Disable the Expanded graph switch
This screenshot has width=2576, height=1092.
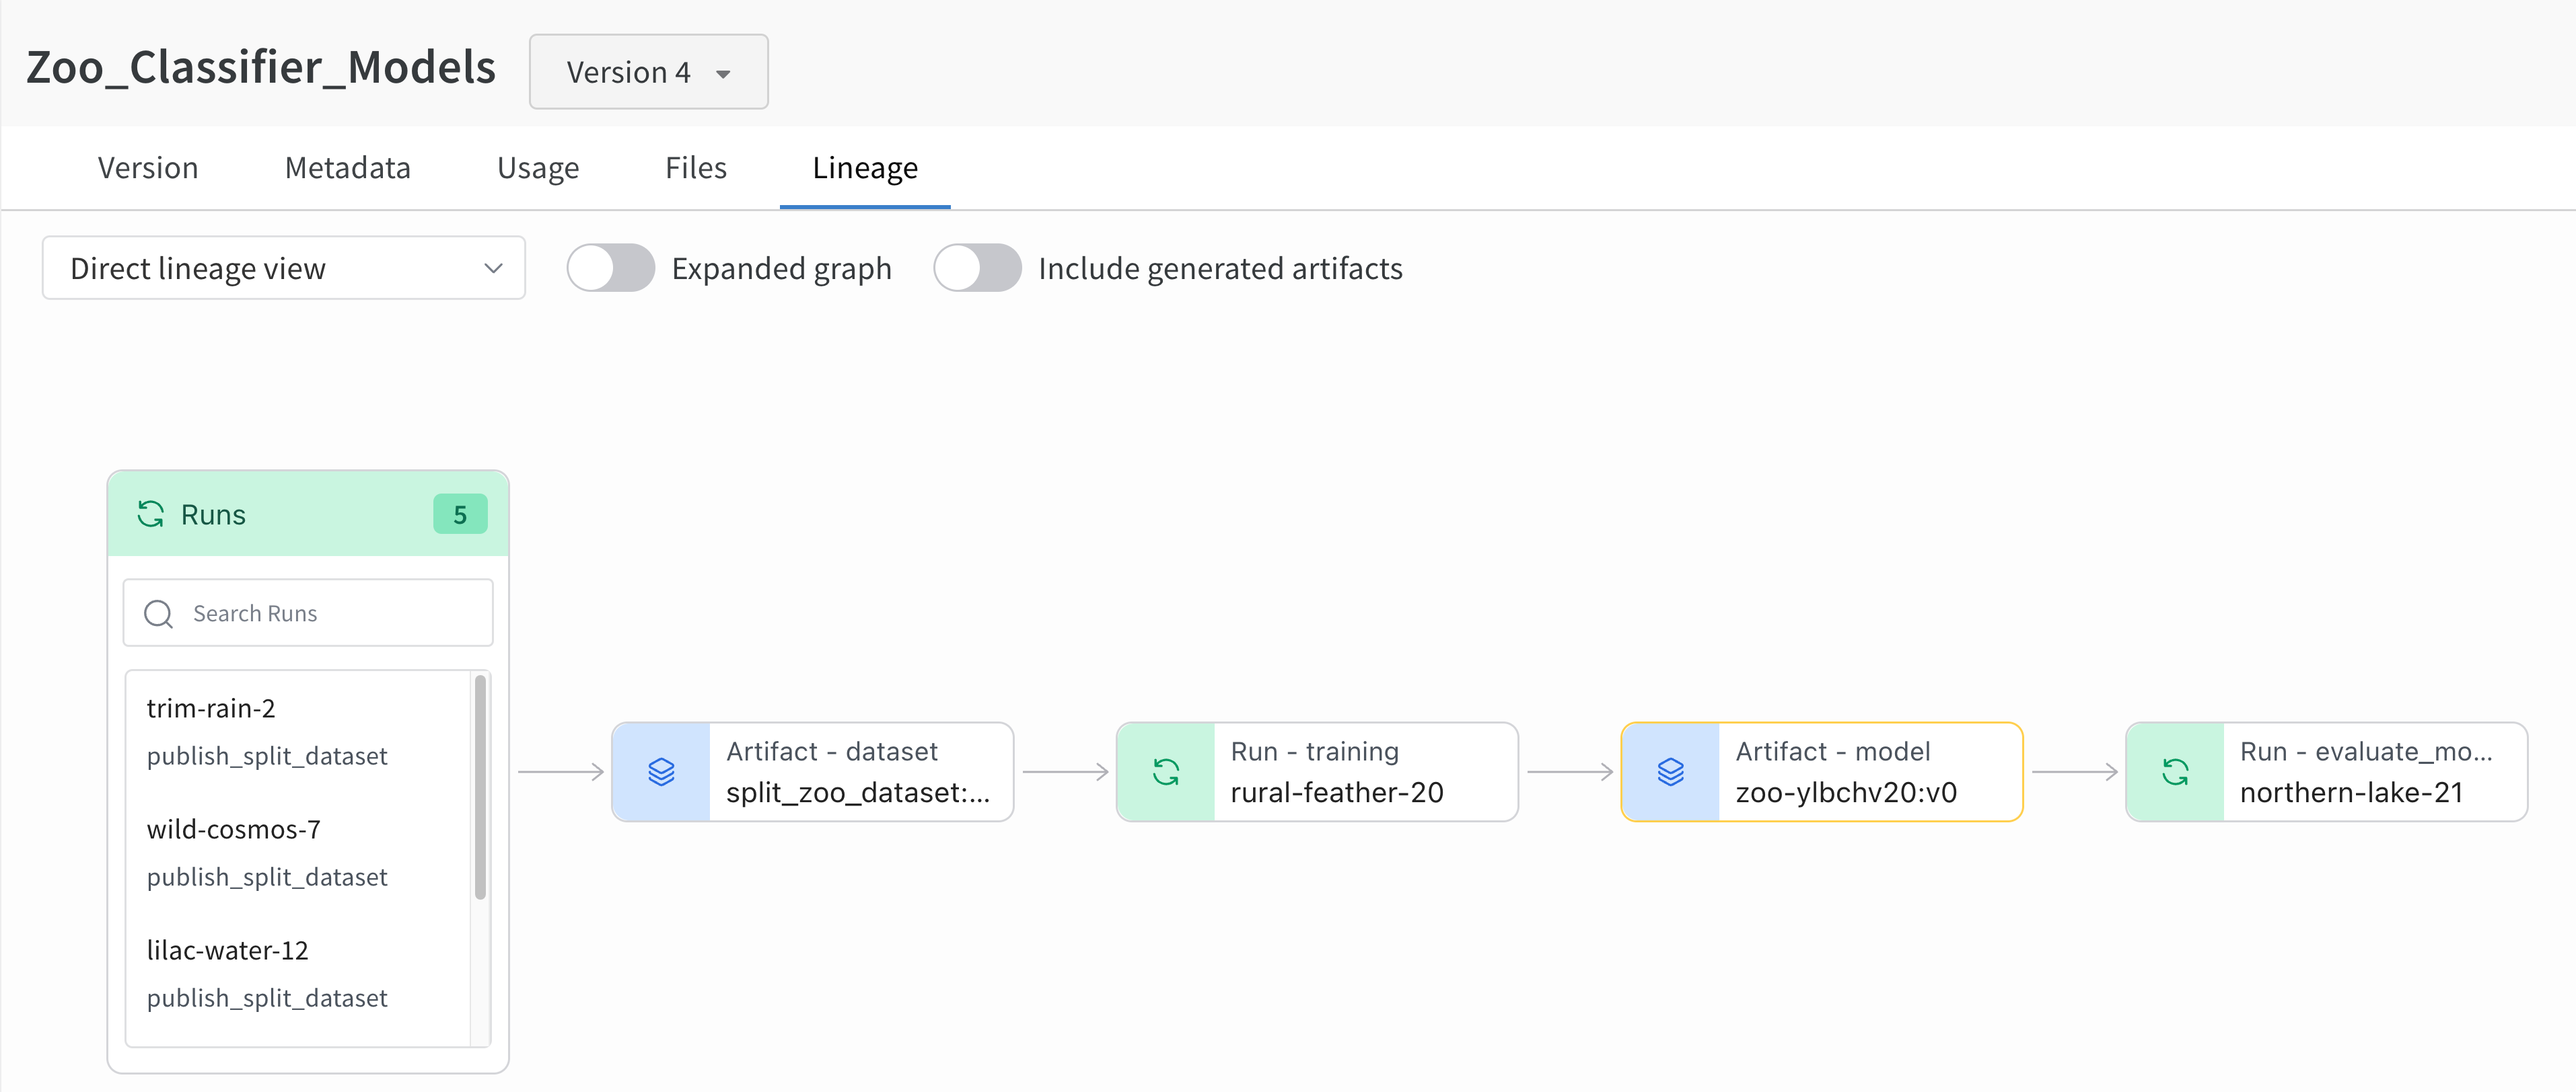pyautogui.click(x=610, y=268)
